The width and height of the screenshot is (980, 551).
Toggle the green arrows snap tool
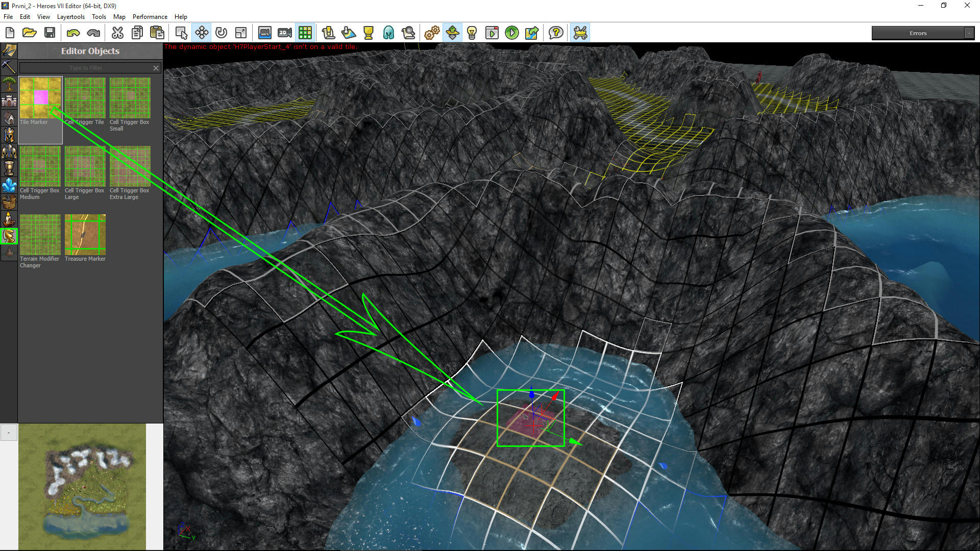click(452, 33)
